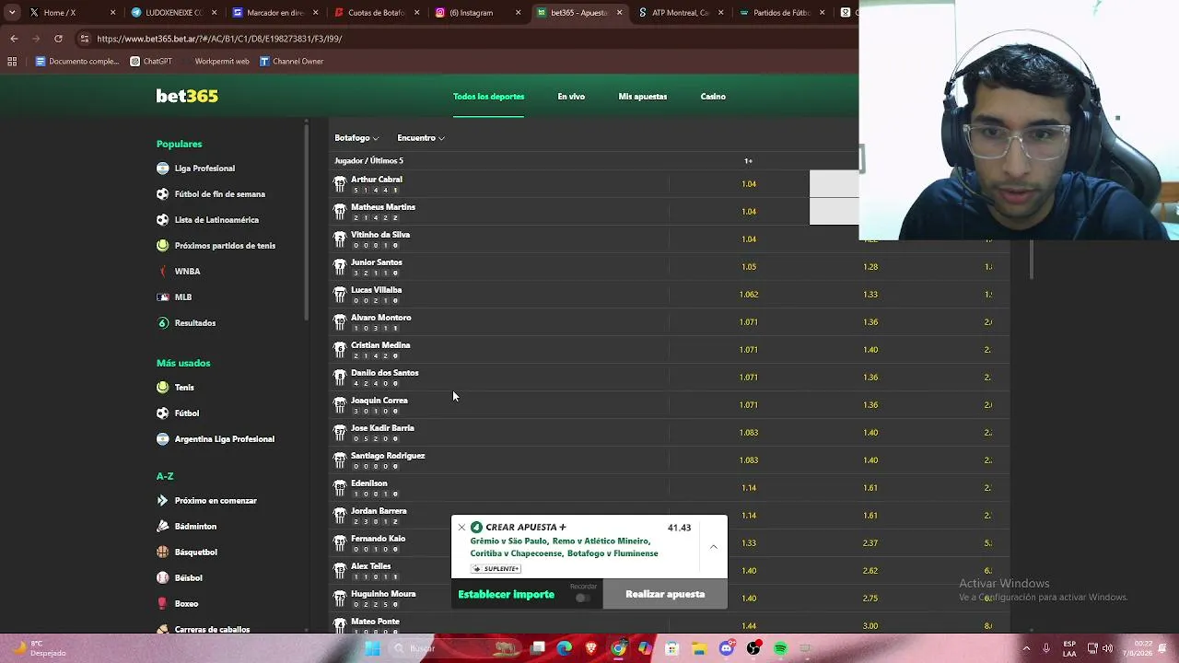The width and height of the screenshot is (1179, 663).
Task: Click the Realizar apuesta button
Action: 665,594
